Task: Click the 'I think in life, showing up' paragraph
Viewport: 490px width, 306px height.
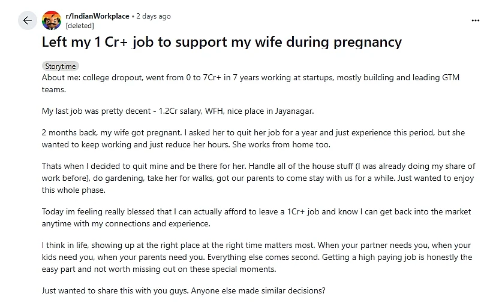Action: (257, 257)
